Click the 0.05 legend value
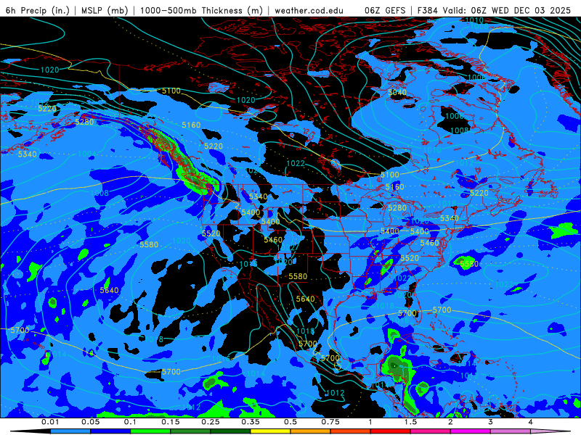Image resolution: width=581 pixels, height=435 pixels. point(90,422)
